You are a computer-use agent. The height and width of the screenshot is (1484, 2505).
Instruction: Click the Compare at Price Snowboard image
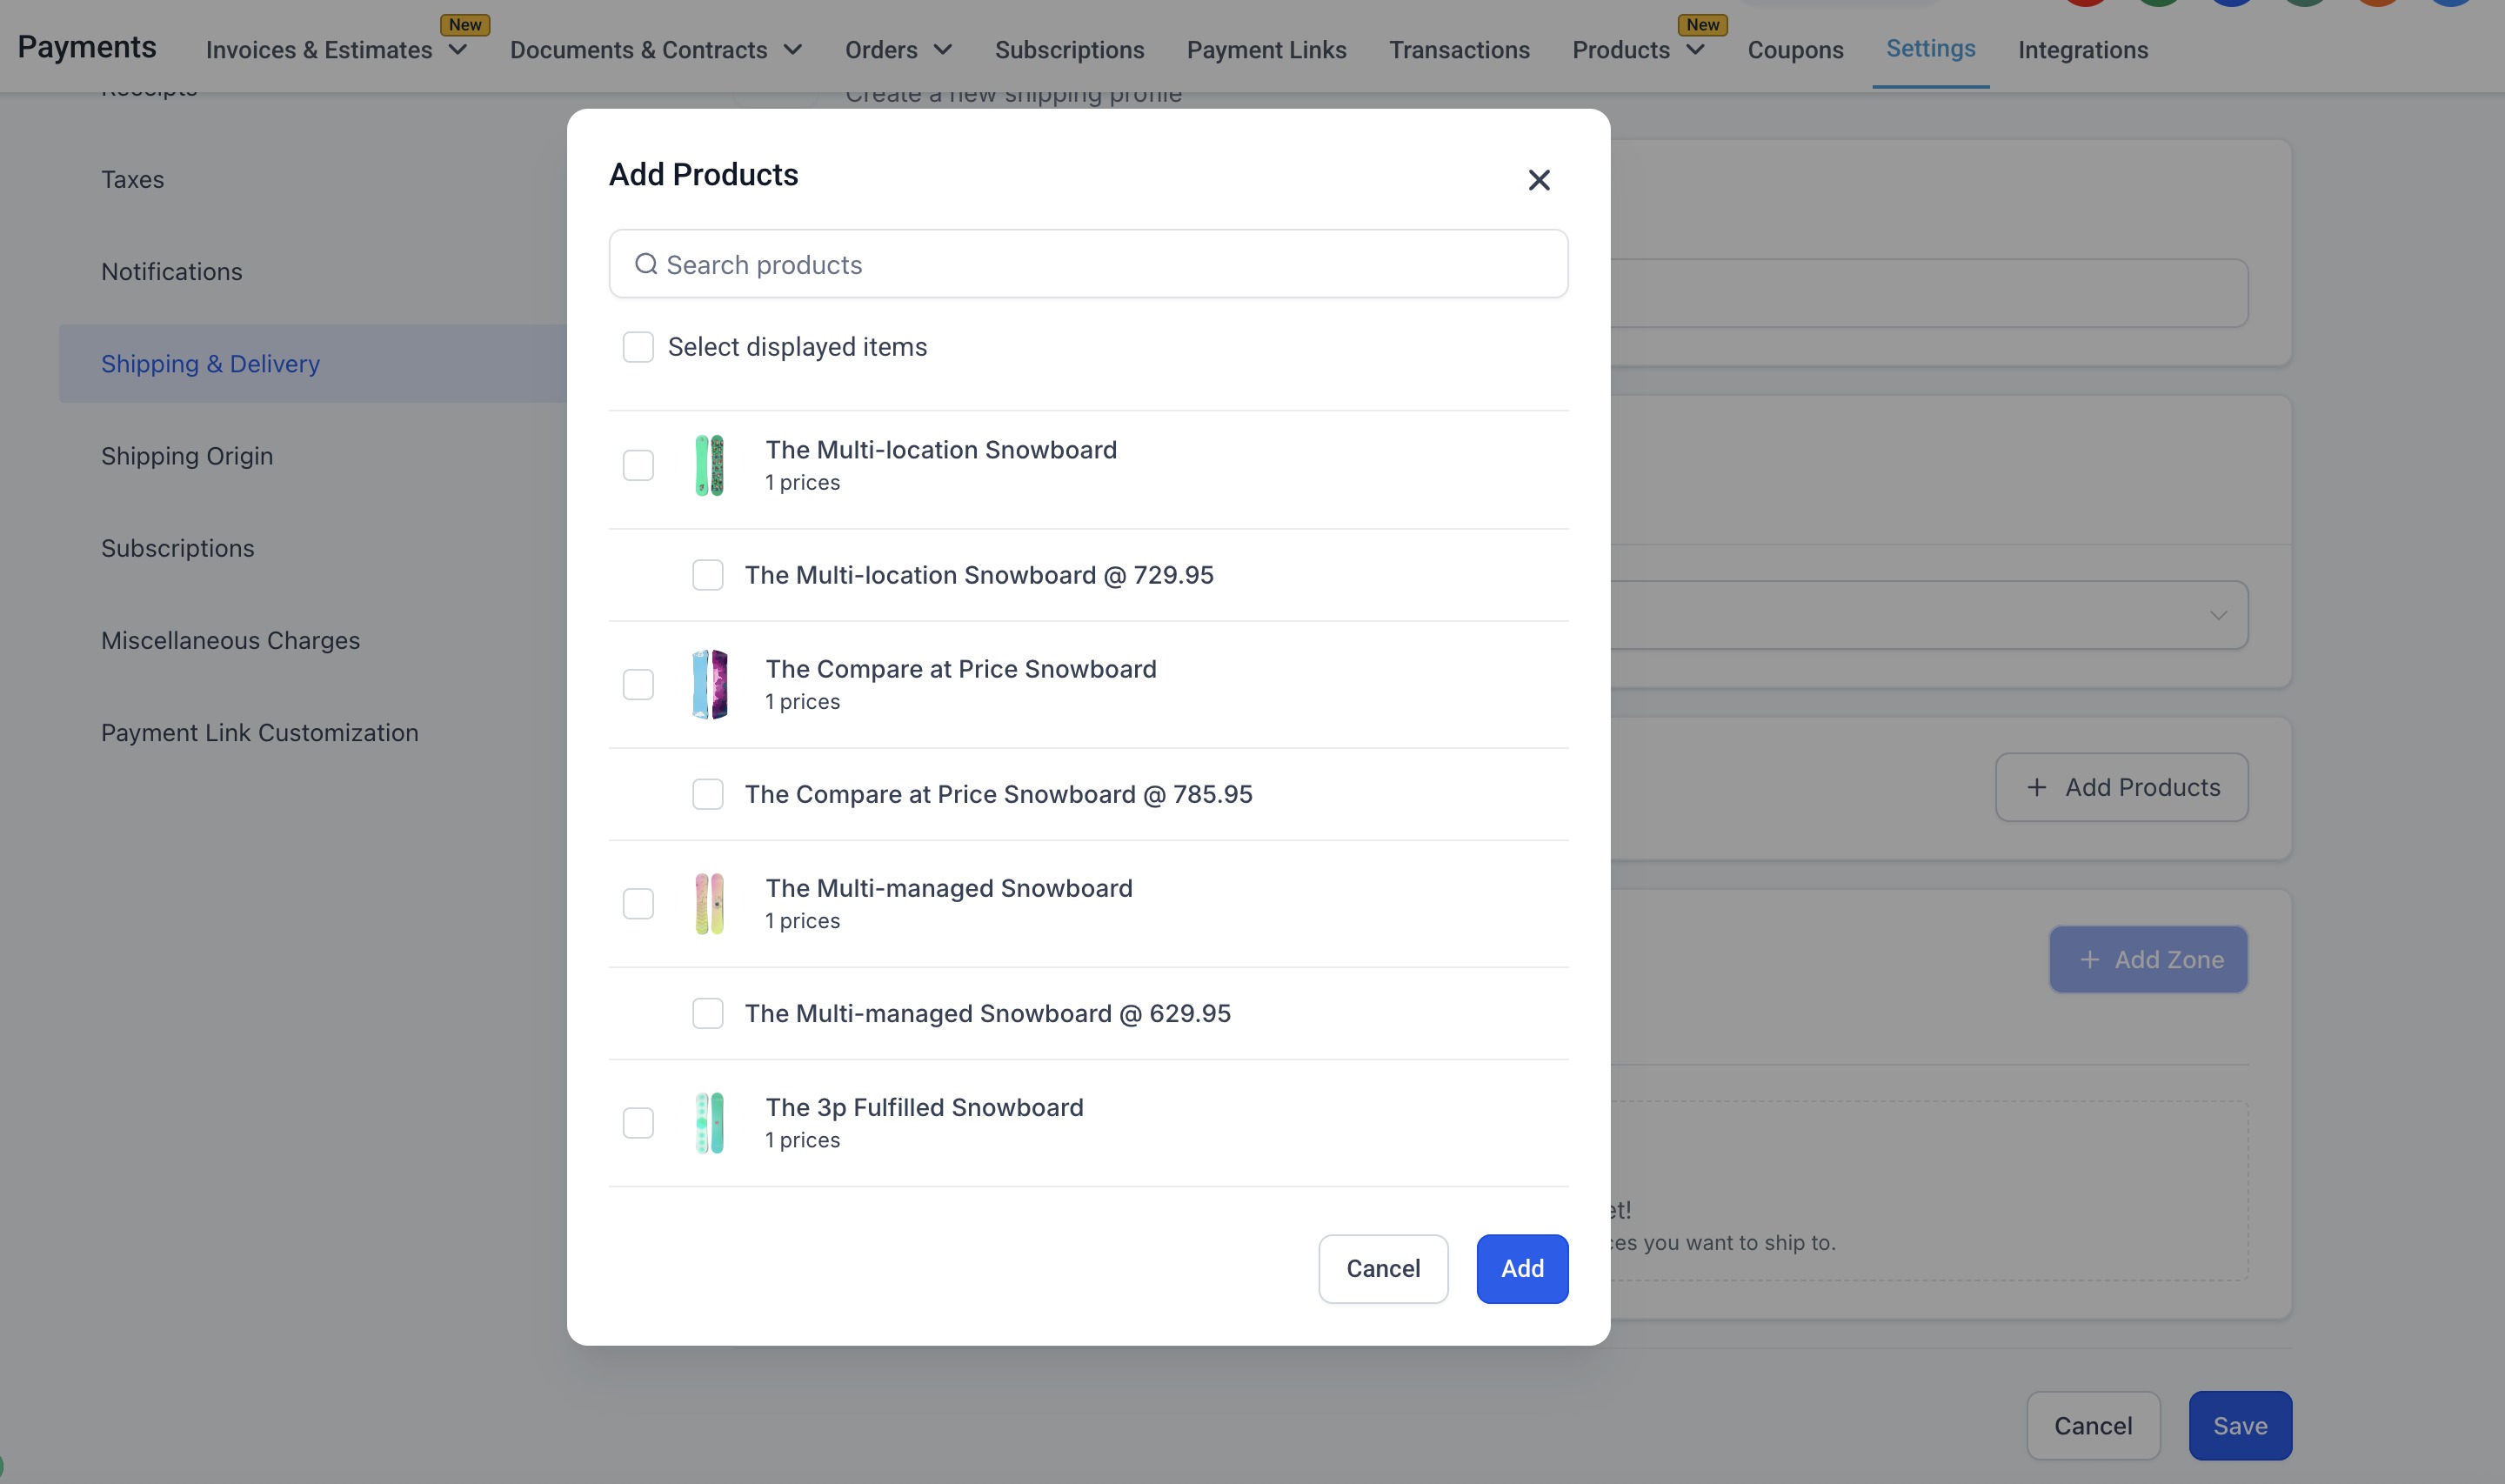click(709, 684)
